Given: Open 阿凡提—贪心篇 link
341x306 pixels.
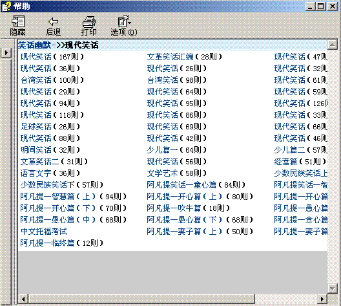Looking at the screenshot, I should pos(300,220).
